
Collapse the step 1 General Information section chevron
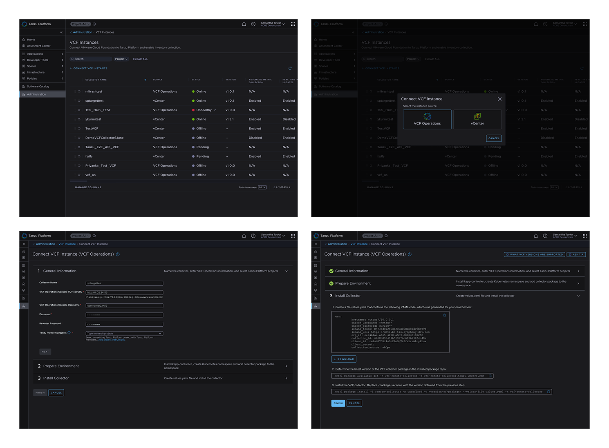[x=287, y=271]
